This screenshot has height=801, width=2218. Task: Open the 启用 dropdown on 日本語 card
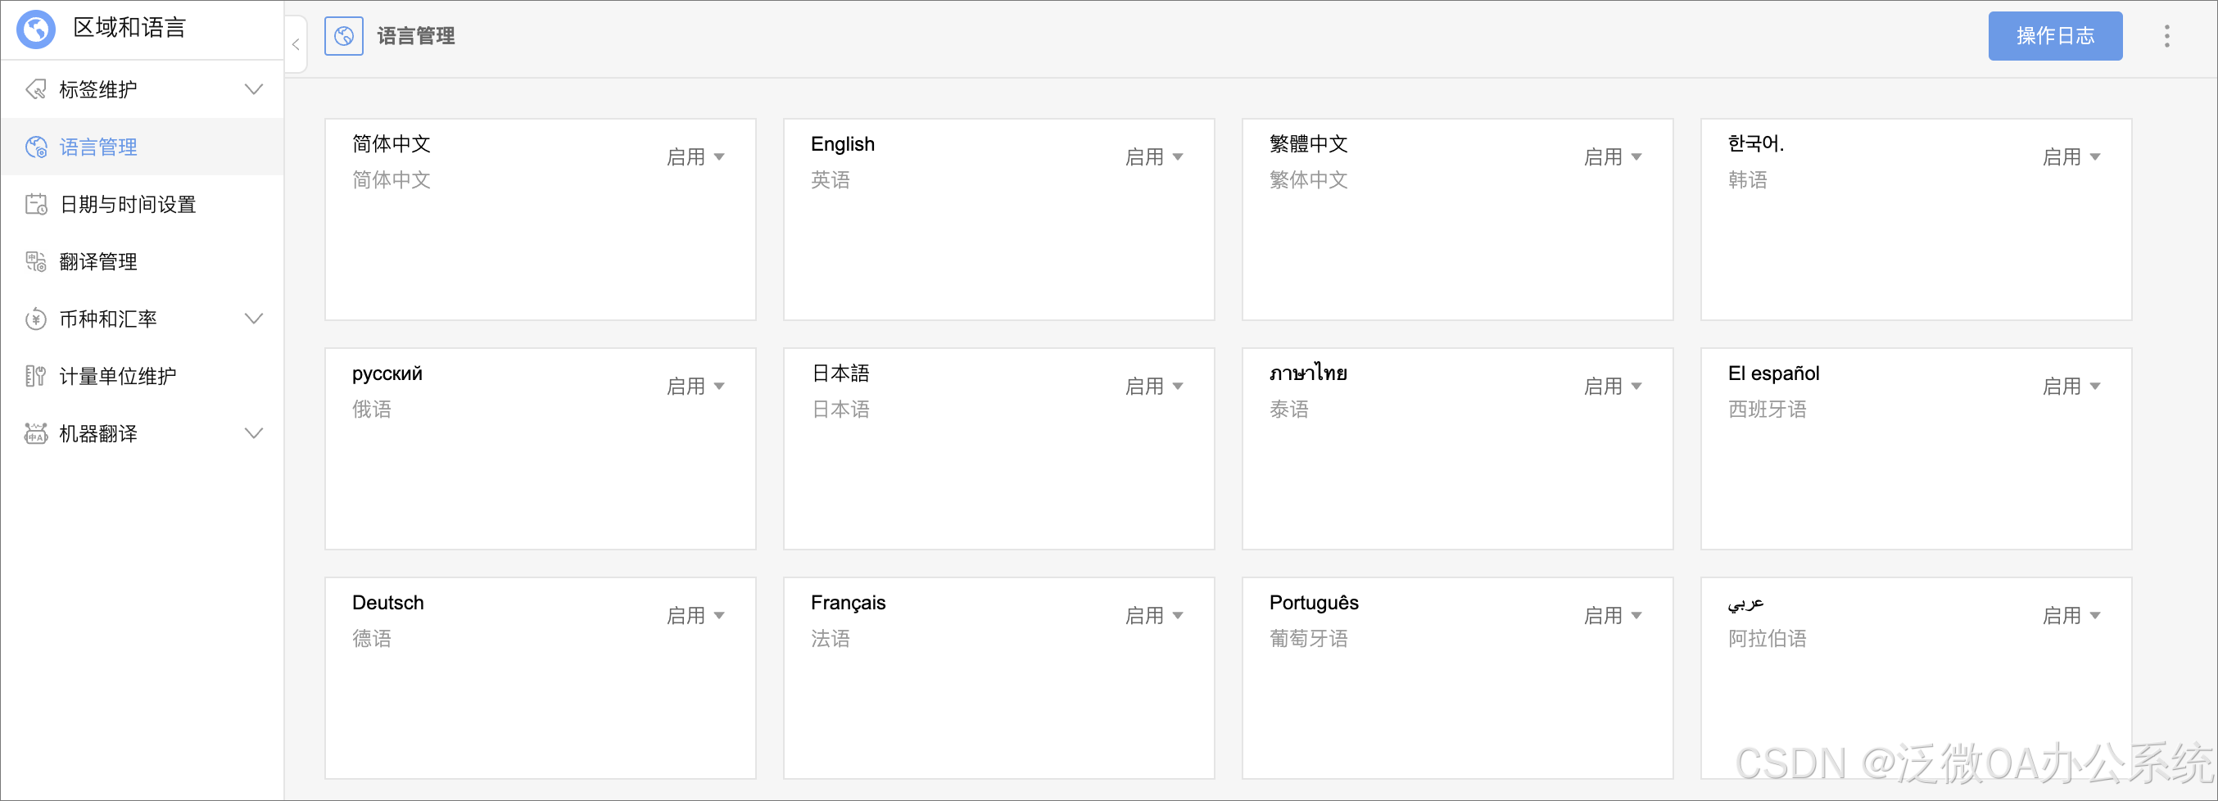pos(1155,386)
